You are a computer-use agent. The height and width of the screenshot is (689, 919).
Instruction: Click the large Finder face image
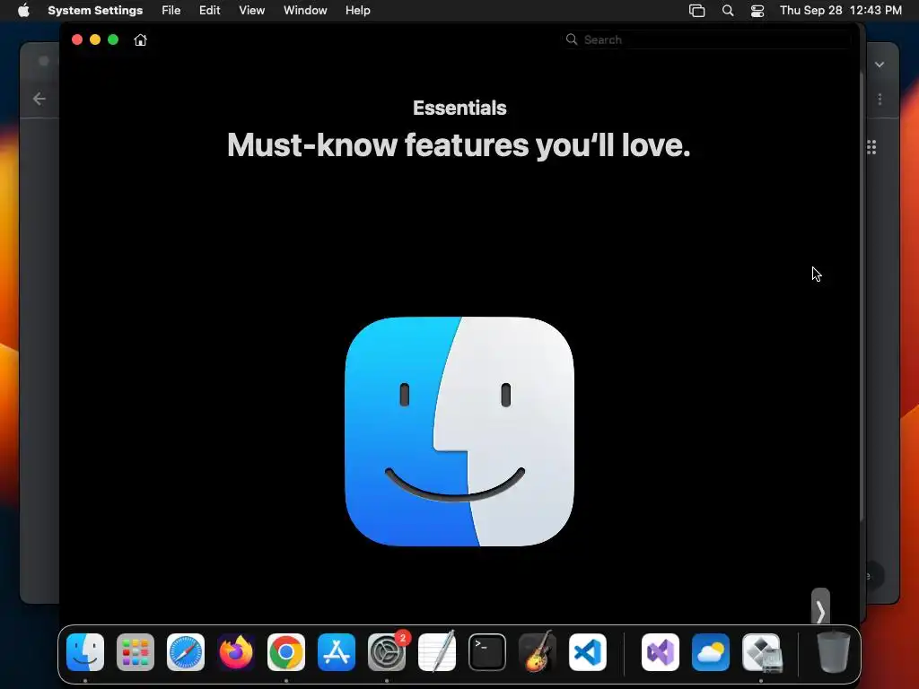click(459, 432)
